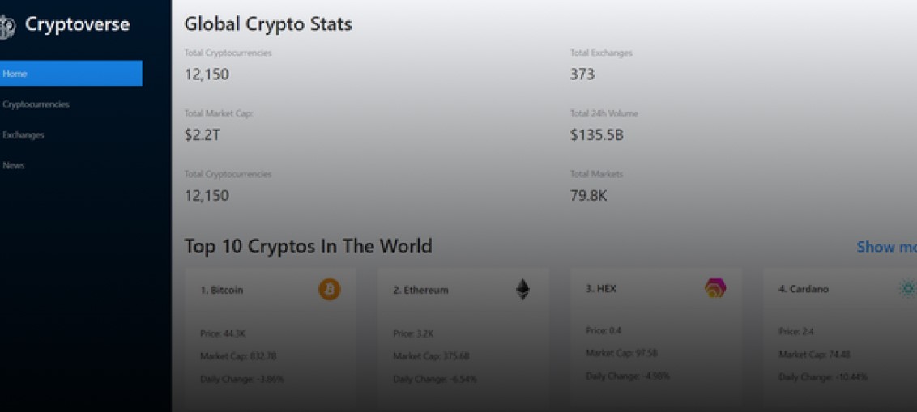Click the Show more link
917x412 pixels.
click(886, 247)
